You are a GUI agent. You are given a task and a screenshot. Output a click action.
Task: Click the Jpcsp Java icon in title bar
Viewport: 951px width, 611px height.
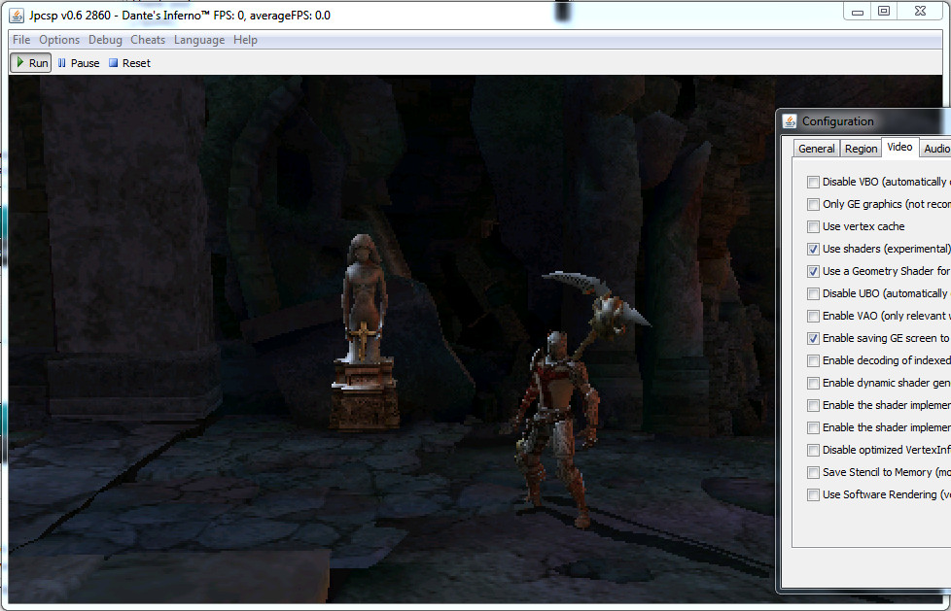click(17, 16)
